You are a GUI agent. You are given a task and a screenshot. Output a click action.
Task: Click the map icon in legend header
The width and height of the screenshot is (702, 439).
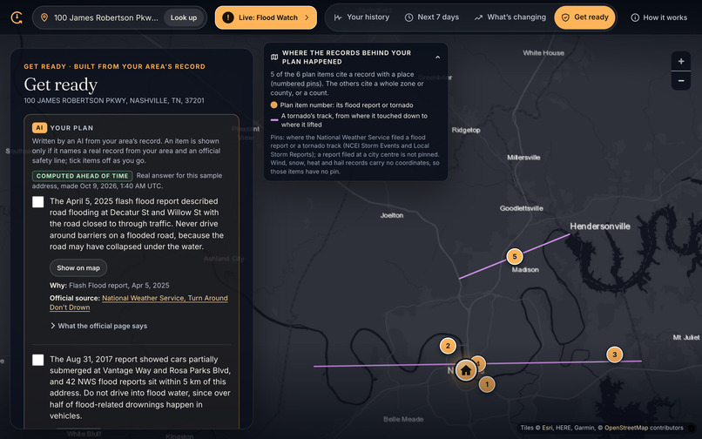(274, 57)
